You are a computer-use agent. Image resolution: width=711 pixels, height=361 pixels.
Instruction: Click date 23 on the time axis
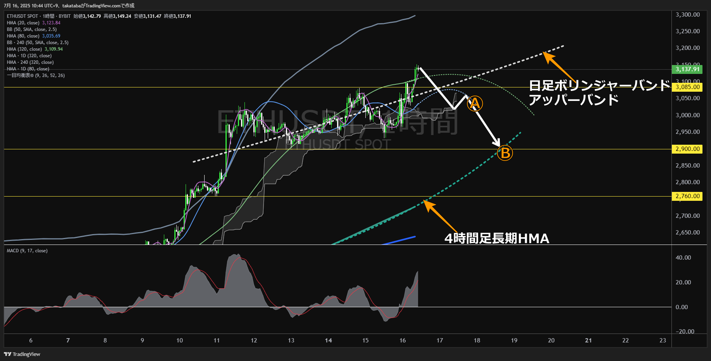pos(663,340)
